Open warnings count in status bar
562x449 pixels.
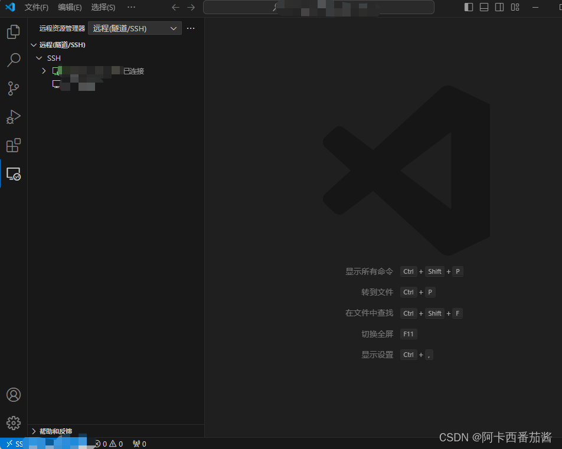click(116, 444)
